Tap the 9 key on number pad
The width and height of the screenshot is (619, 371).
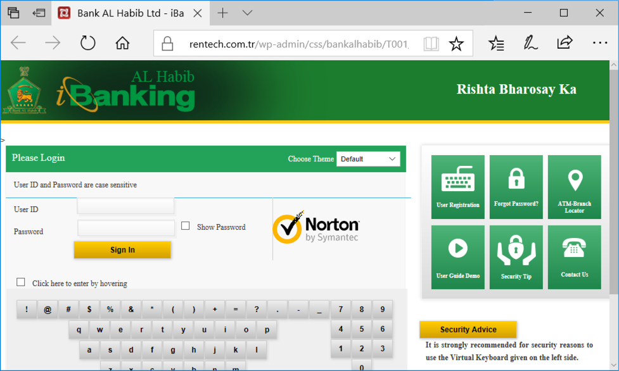[383, 310]
